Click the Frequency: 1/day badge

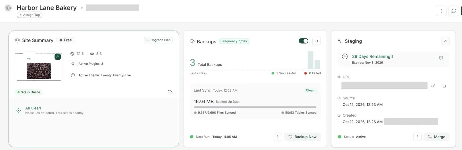pyautogui.click(x=234, y=41)
